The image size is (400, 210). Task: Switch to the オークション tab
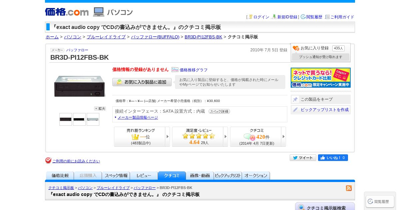[x=256, y=176]
